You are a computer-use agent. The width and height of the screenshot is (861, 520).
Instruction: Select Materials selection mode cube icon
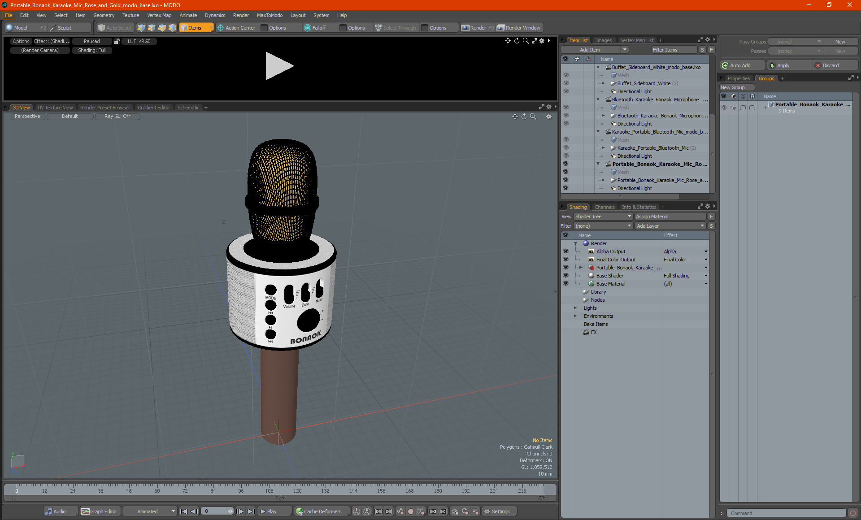172,28
